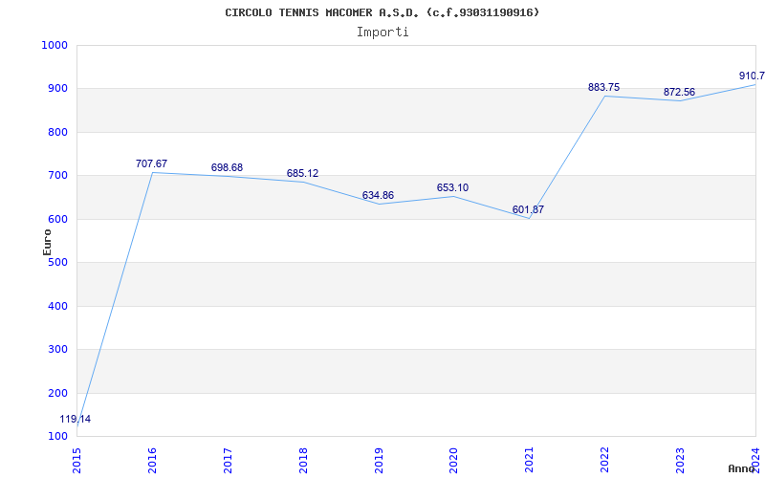This screenshot has height=478, width=765.
Task: Click the 2016 x-axis label
Action: [152, 461]
